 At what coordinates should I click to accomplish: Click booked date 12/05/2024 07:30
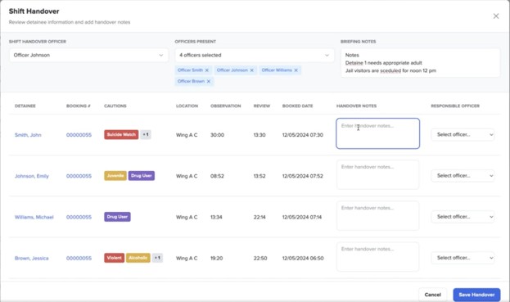pos(303,135)
